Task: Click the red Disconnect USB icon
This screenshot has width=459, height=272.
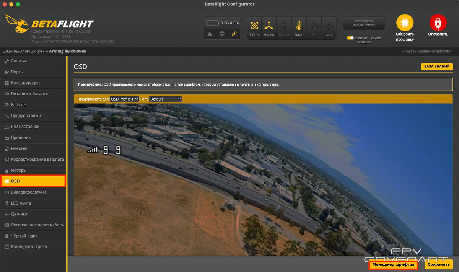Action: click(438, 23)
